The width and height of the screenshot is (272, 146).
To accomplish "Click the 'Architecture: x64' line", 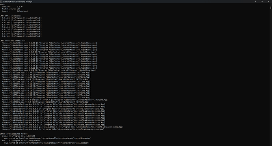I will 11,9.
